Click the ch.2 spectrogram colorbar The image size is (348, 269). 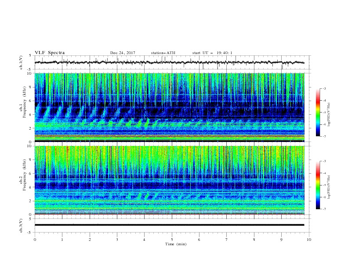[x=318, y=185]
